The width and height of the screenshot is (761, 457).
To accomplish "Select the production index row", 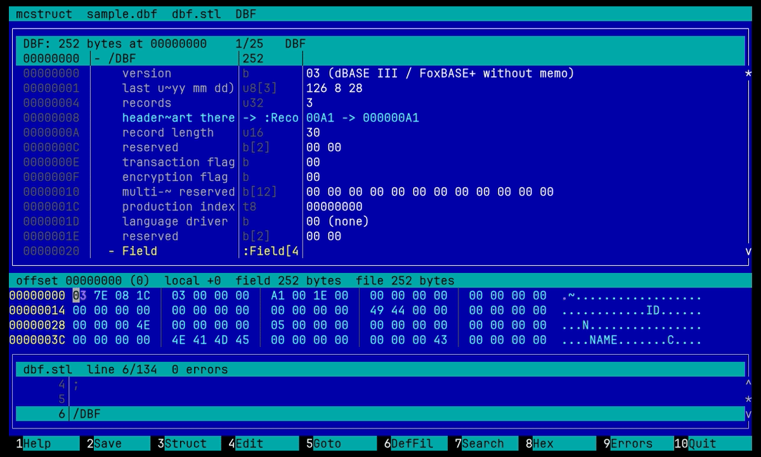I will click(x=380, y=206).
